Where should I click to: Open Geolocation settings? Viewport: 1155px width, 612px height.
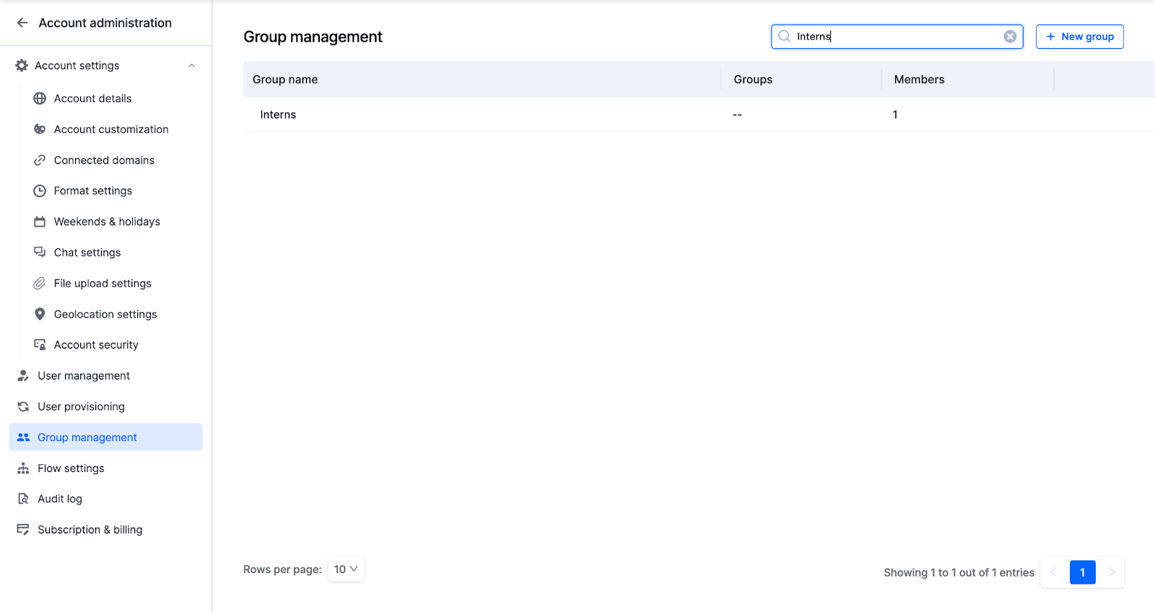pos(105,315)
